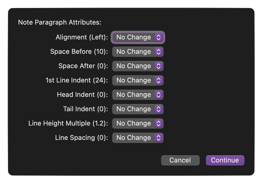The width and height of the screenshot is (263, 184).
Task: Click the "Alignment (Left):" label text
Action: (82, 37)
